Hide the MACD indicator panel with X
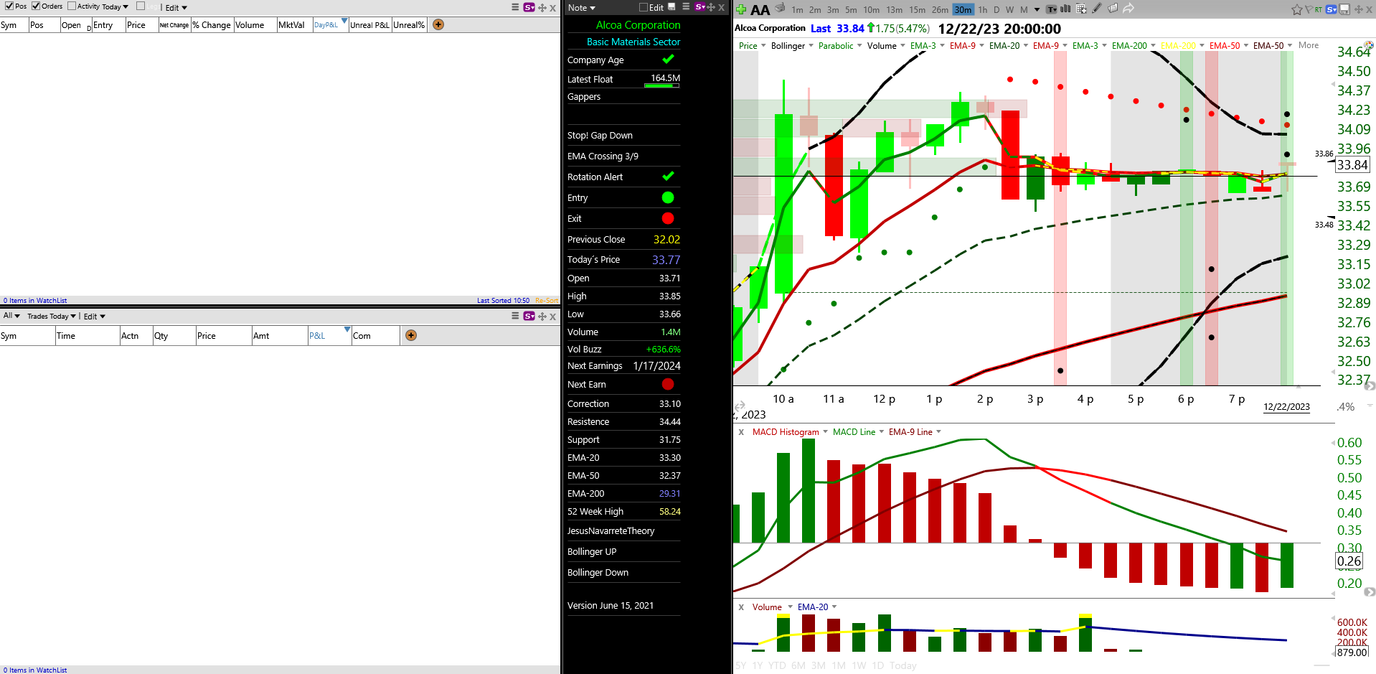The width and height of the screenshot is (1376, 674). pos(741,432)
